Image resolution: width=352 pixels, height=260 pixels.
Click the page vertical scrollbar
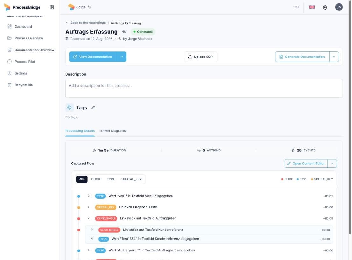click(x=350, y=117)
